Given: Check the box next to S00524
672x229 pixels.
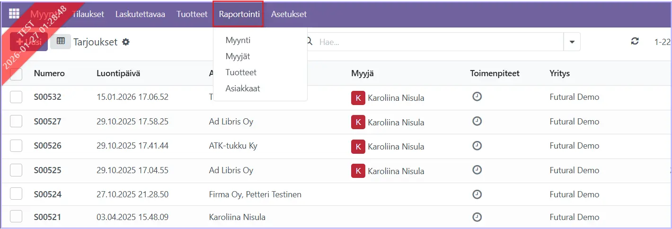Looking at the screenshot, I should [x=16, y=194].
